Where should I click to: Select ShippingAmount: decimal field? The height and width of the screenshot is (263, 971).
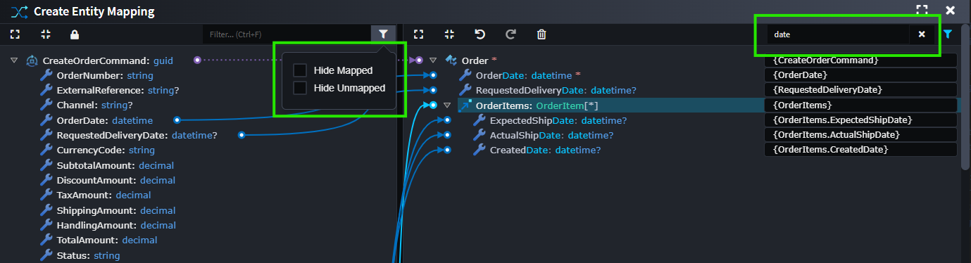pos(116,210)
